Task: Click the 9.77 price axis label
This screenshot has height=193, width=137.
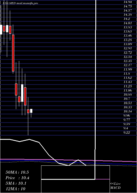Action: pyautogui.click(x=127, y=120)
